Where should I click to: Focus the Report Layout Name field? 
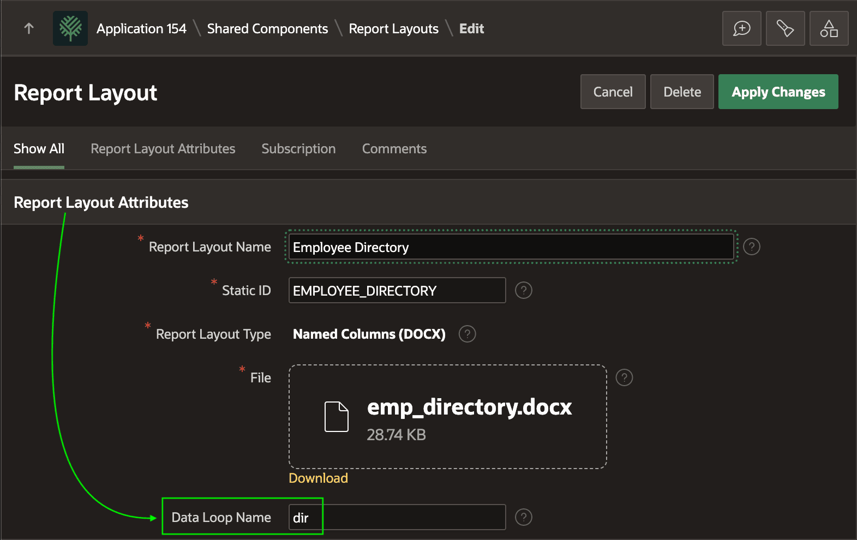pyautogui.click(x=511, y=247)
